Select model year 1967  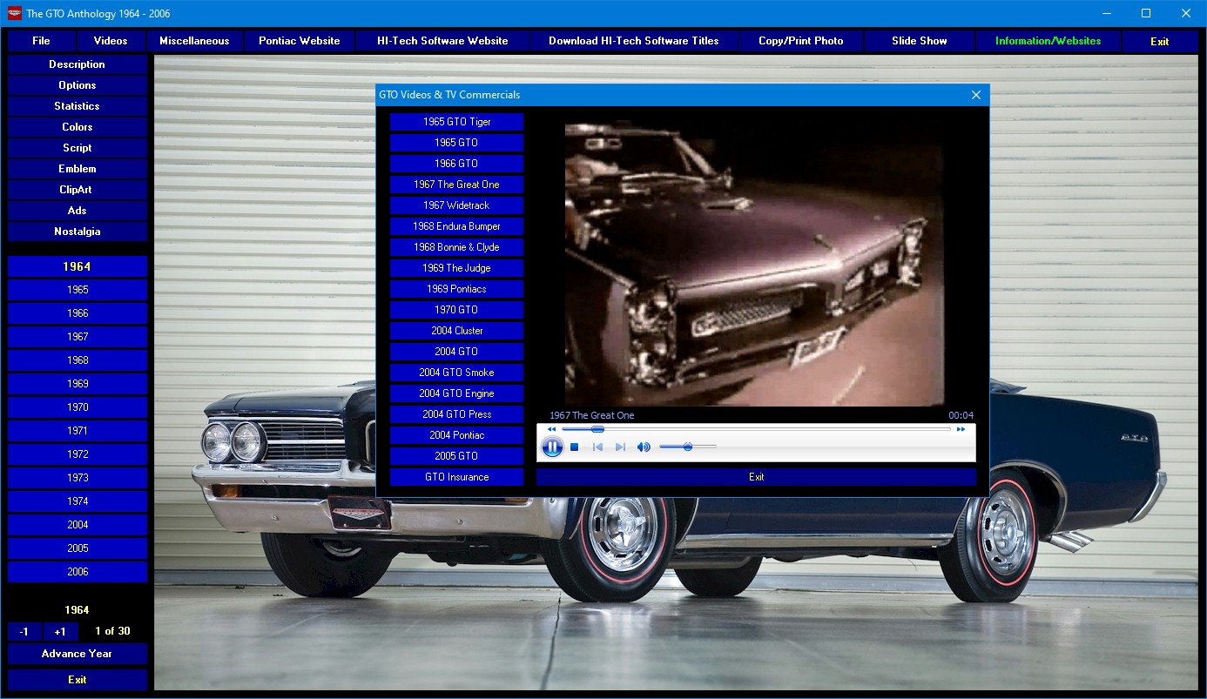pos(78,337)
